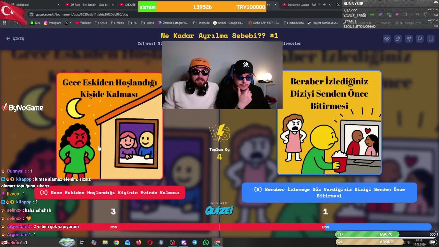Toggle the eye visibility button in quiz header
Screen dimensions: 439x247
pos(387,39)
